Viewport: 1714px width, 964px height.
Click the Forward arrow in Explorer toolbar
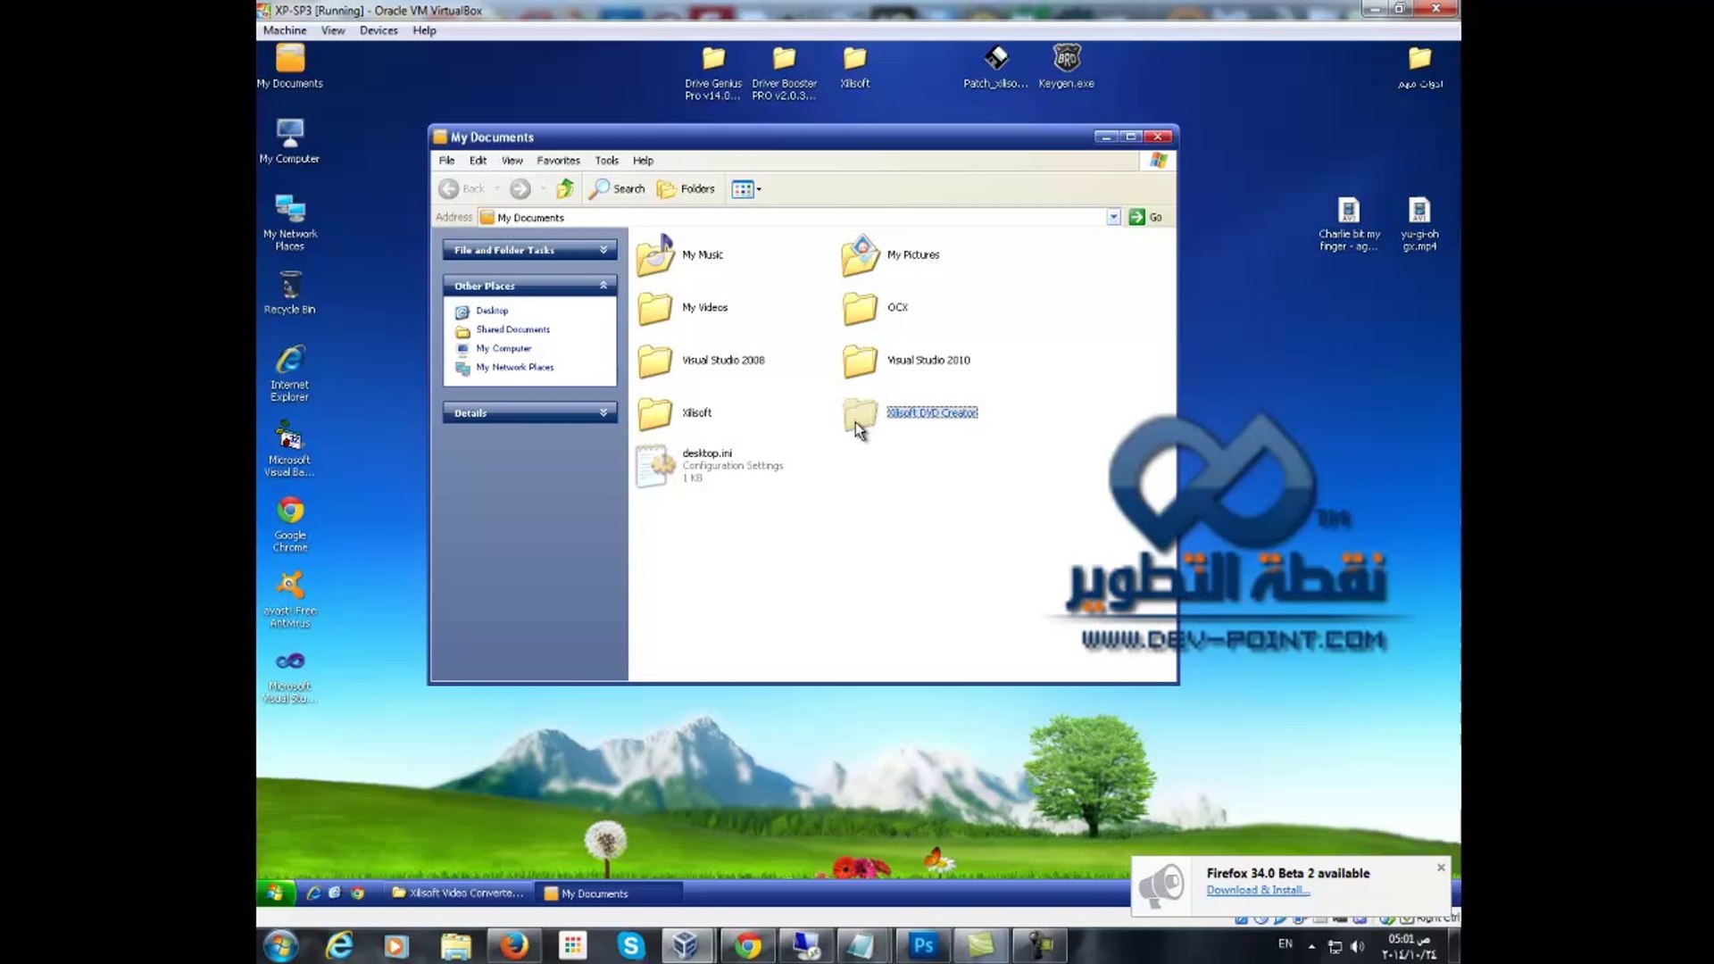click(520, 189)
